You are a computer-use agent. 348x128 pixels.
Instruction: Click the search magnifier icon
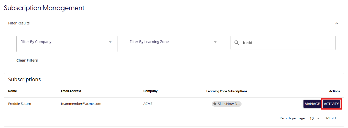click(237, 43)
